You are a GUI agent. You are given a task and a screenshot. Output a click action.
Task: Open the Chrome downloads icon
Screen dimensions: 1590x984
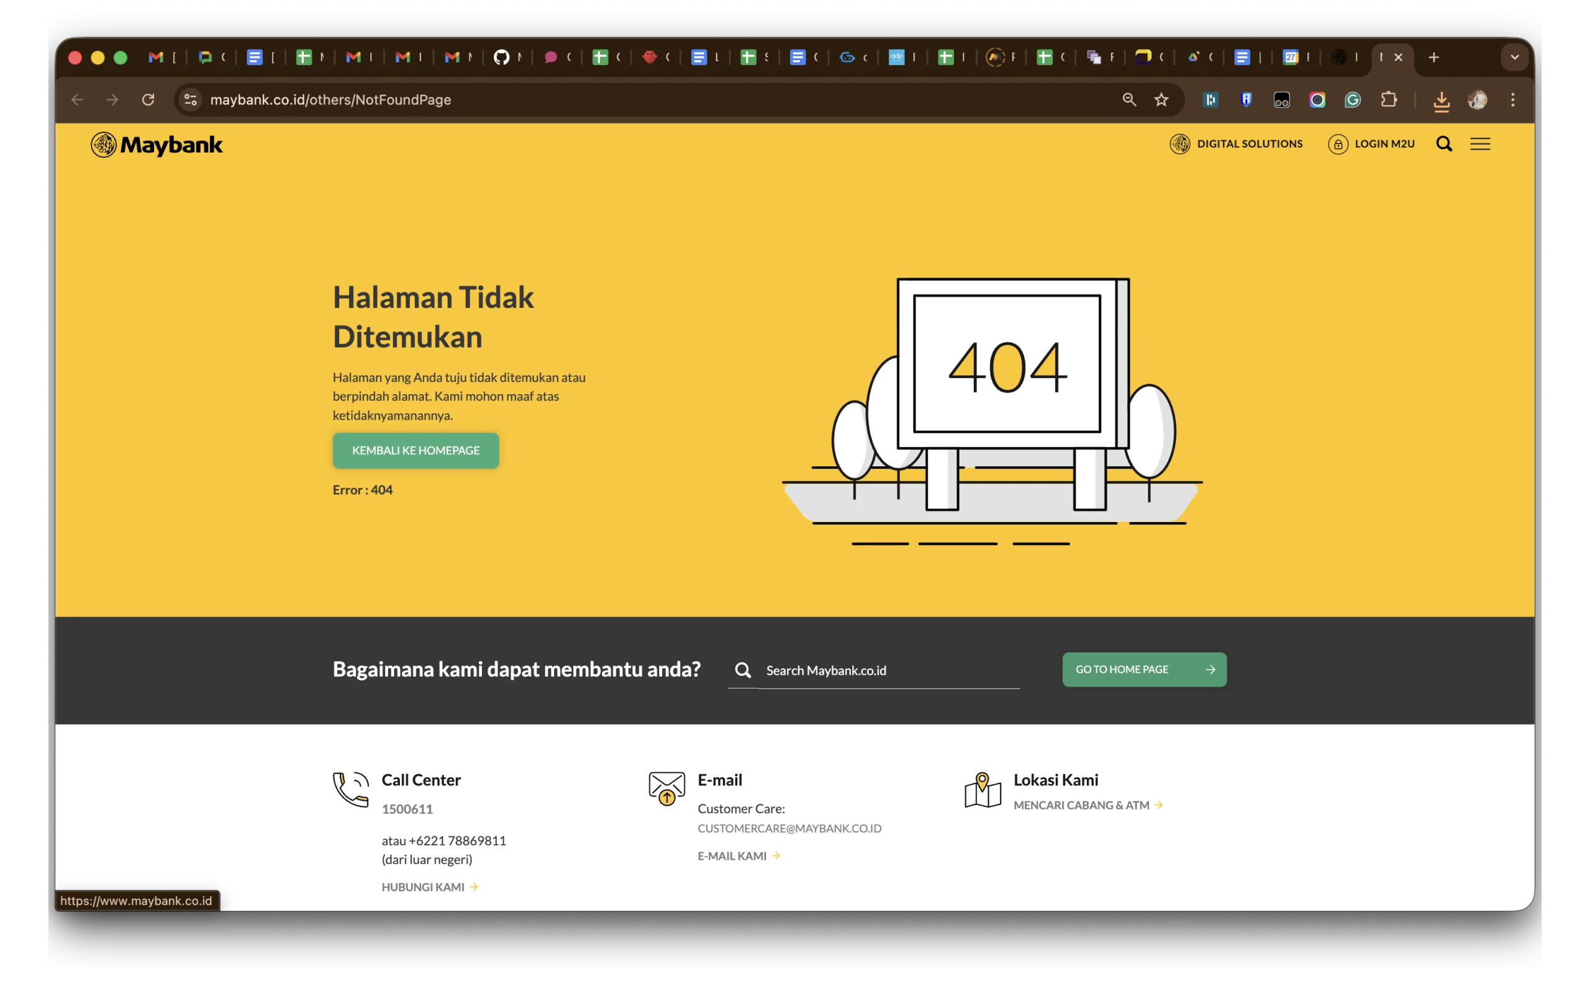point(1441,101)
